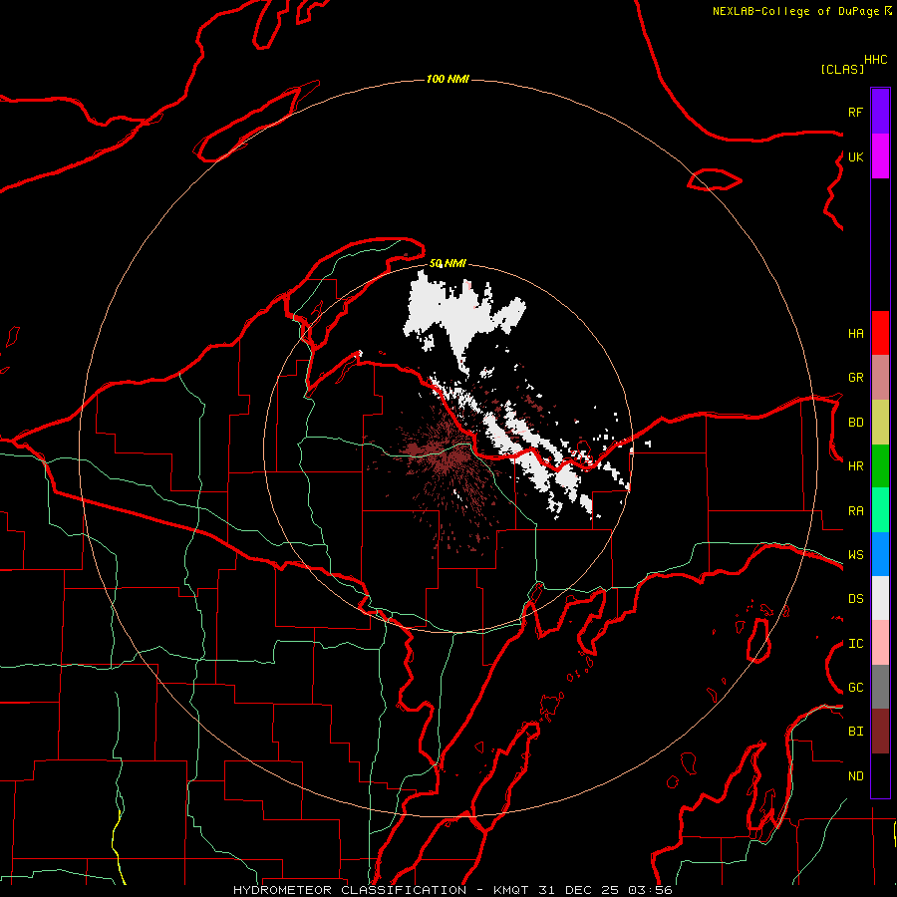
Task: Click the HHC product code label
Action: pyautogui.click(x=875, y=60)
